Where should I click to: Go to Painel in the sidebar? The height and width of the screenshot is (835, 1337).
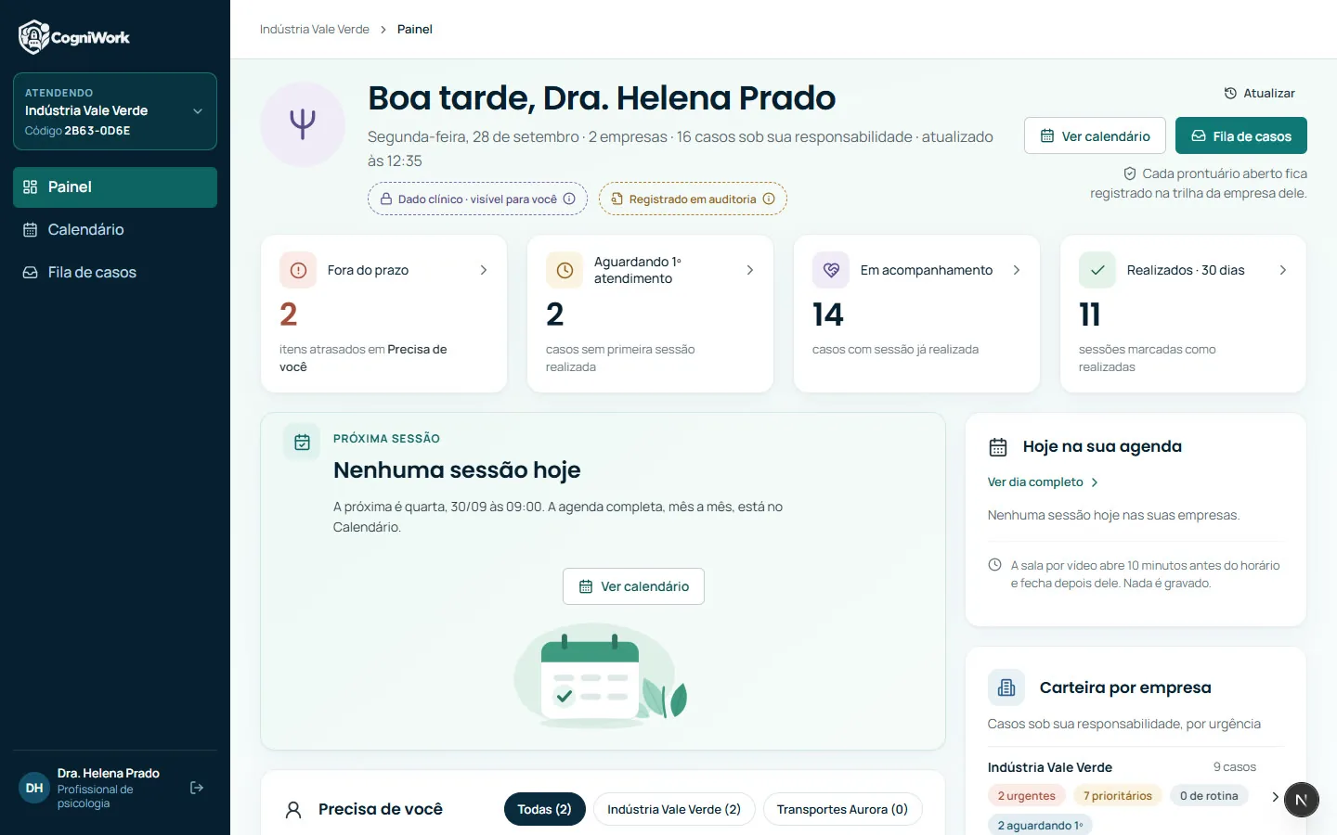coord(115,187)
